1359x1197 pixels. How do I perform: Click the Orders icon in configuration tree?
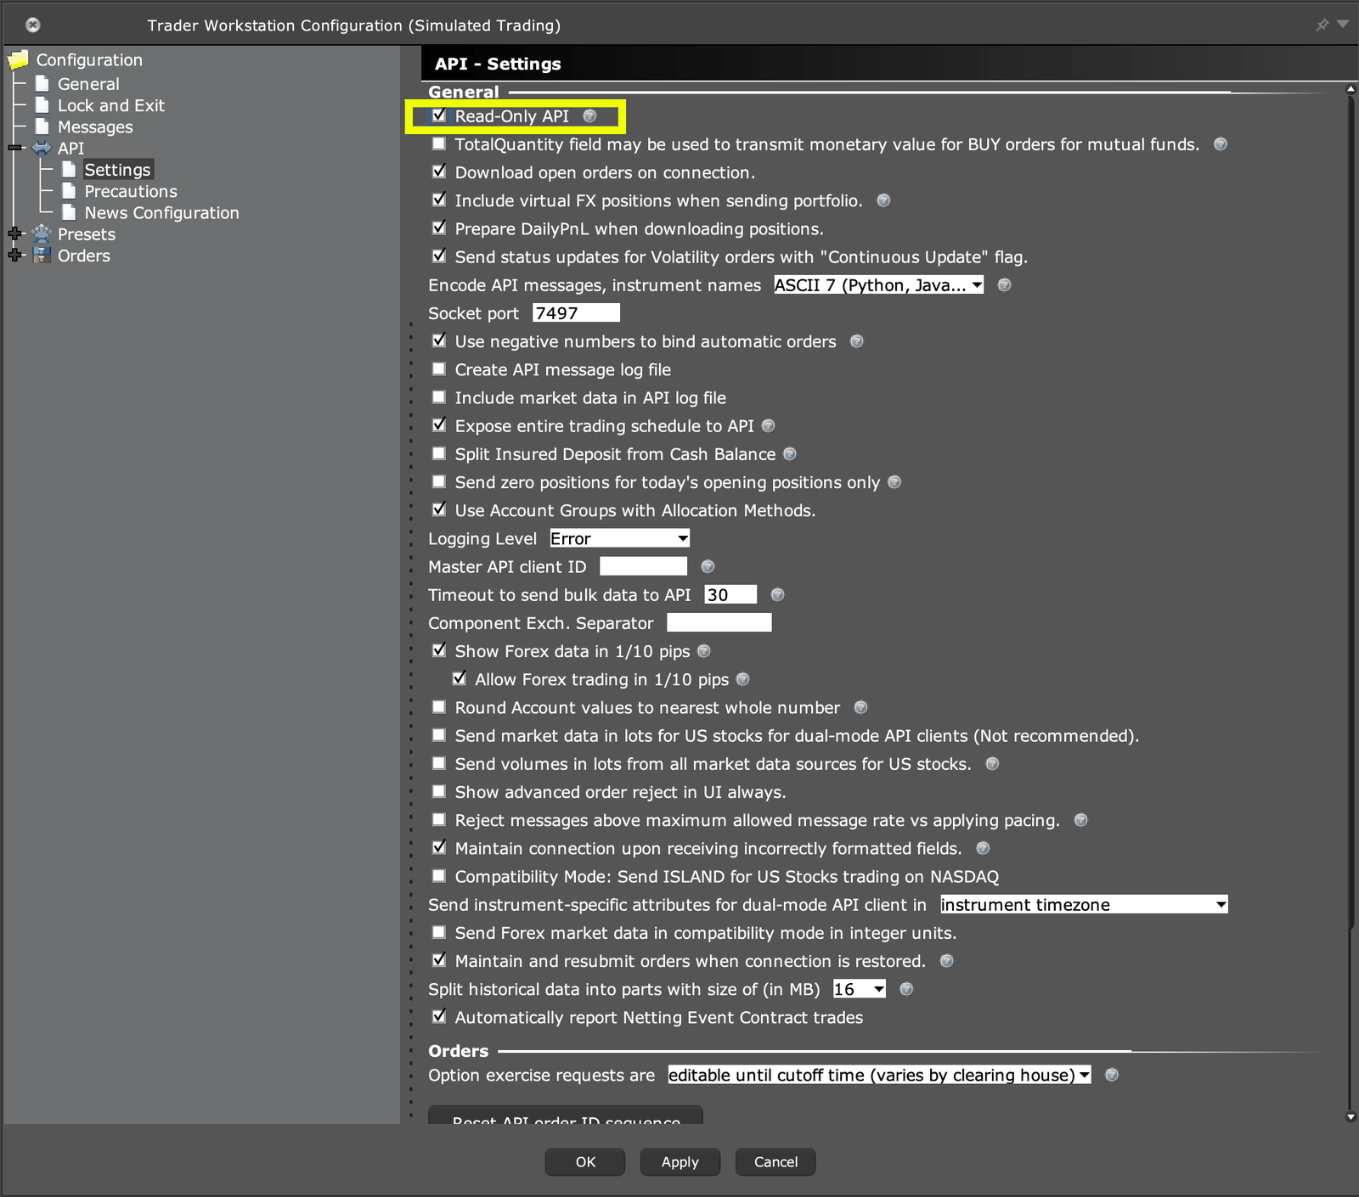(42, 256)
